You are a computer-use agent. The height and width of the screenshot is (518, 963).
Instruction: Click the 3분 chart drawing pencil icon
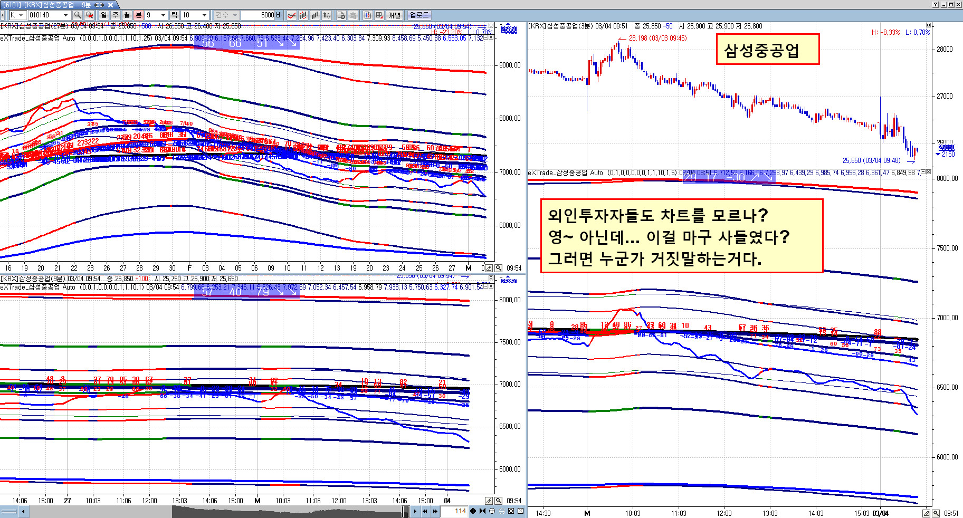(x=927, y=513)
